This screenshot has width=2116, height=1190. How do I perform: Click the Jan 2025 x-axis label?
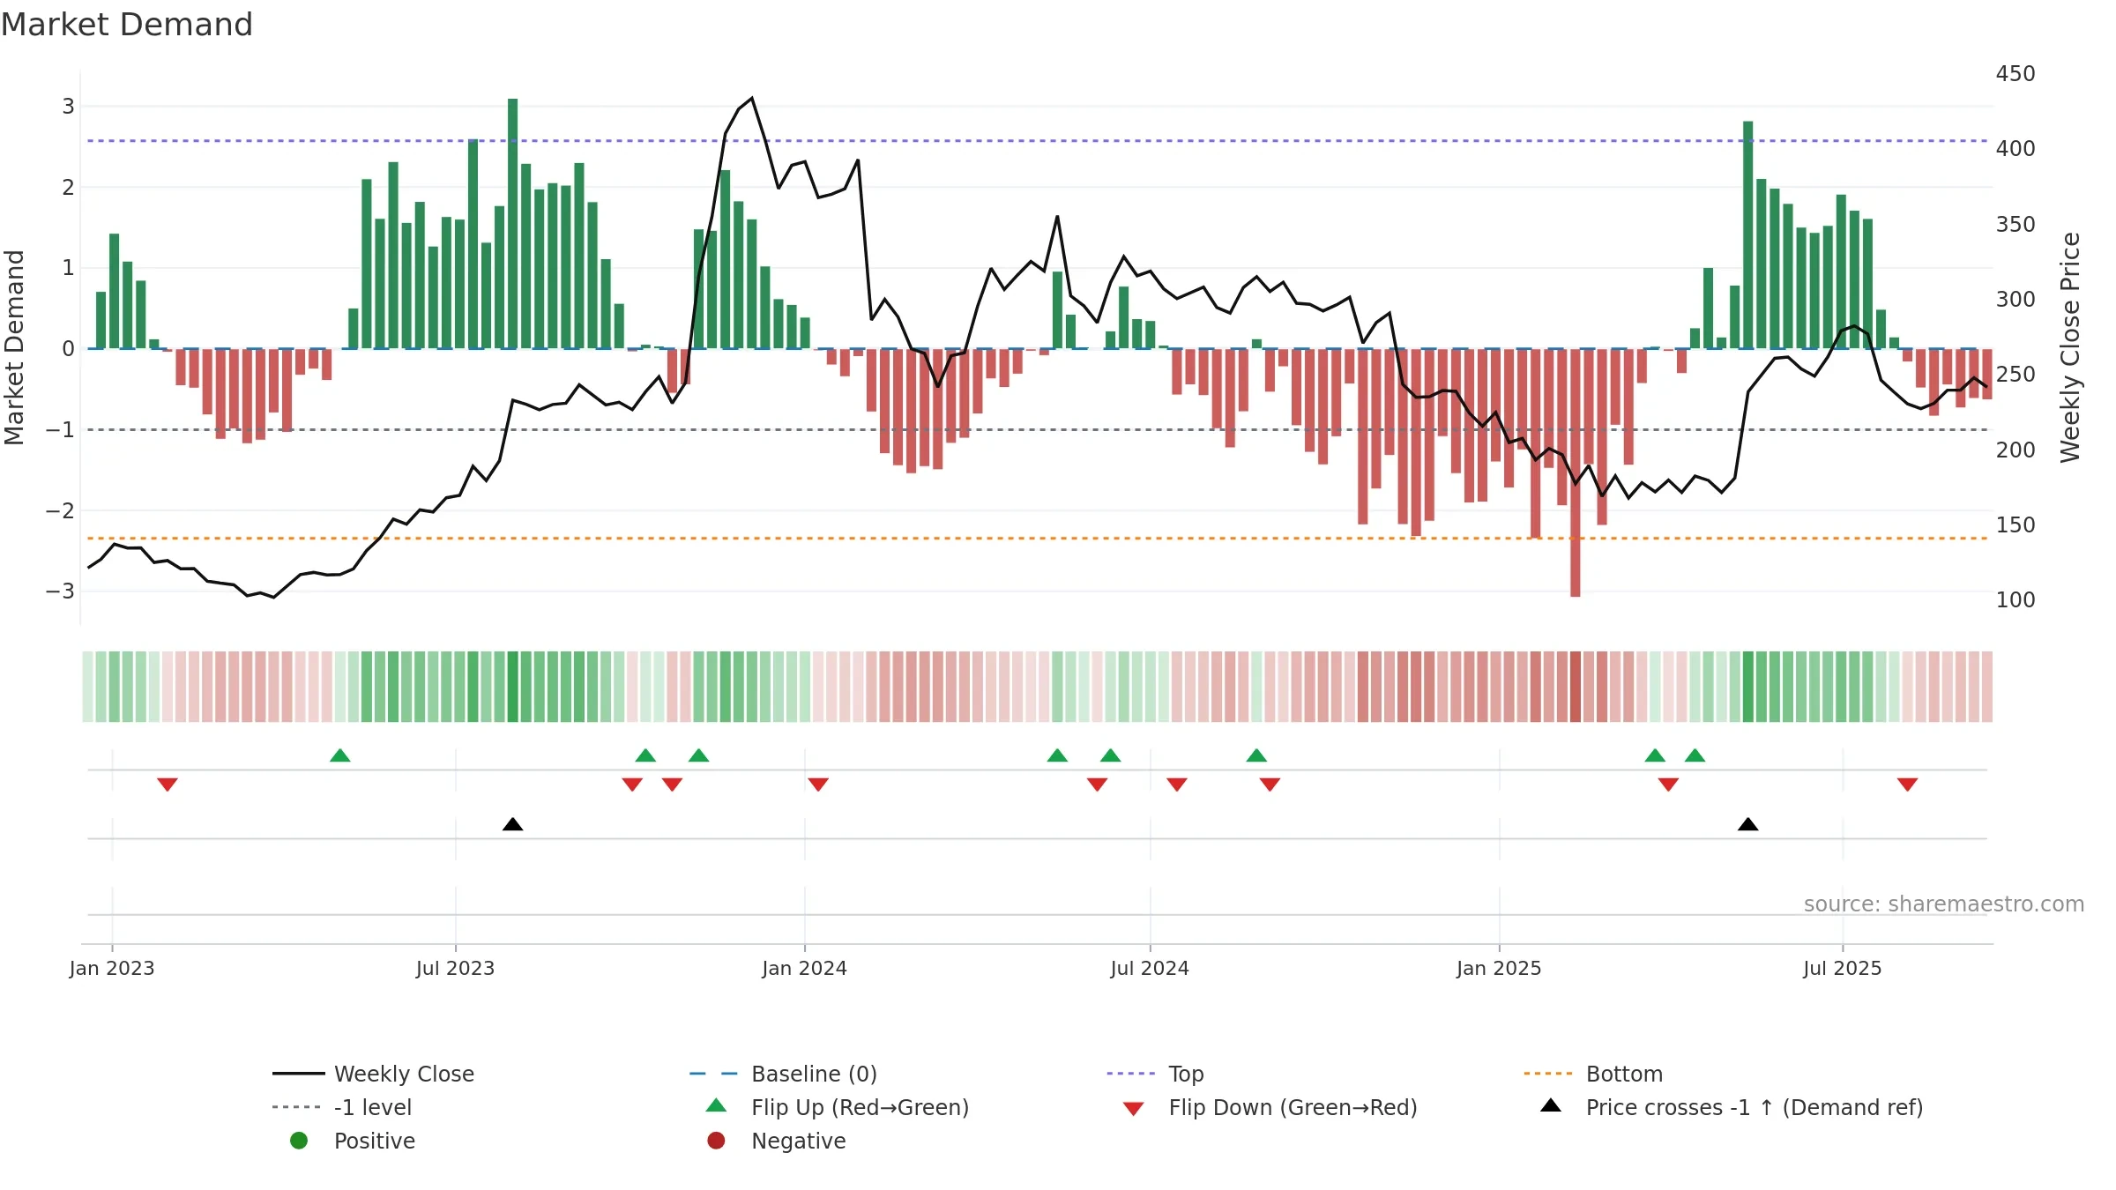[1499, 968]
